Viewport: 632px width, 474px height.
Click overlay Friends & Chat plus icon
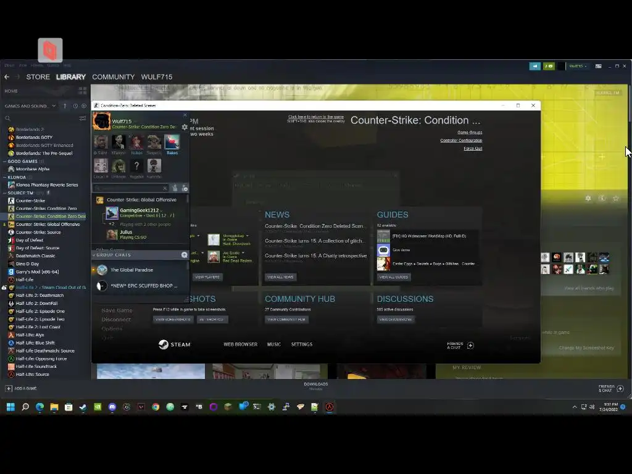[470, 346]
